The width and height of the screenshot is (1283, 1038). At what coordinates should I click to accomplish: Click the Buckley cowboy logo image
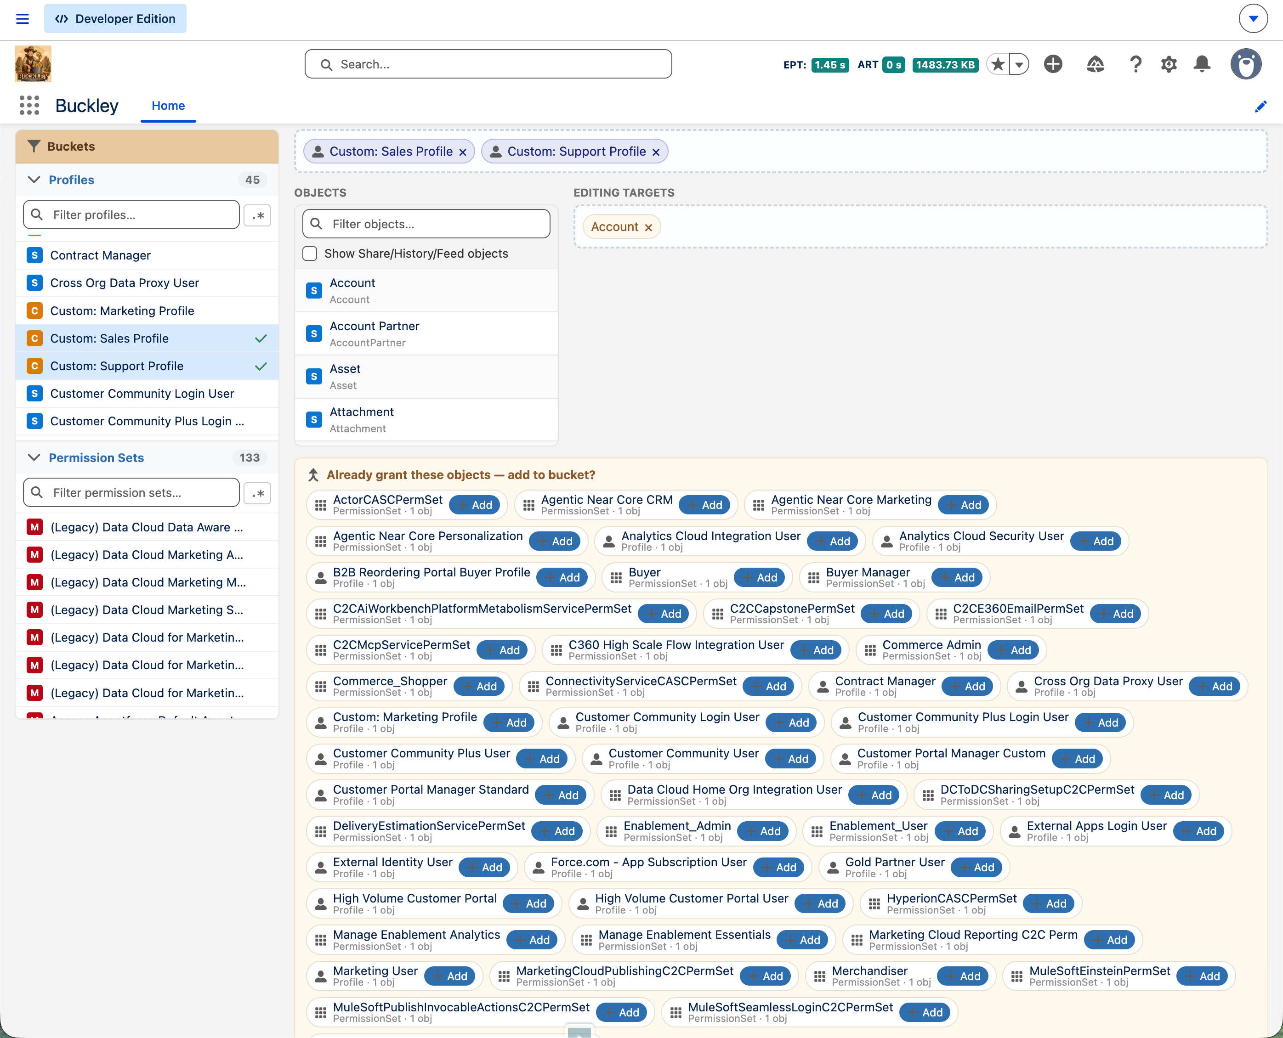pyautogui.click(x=33, y=64)
